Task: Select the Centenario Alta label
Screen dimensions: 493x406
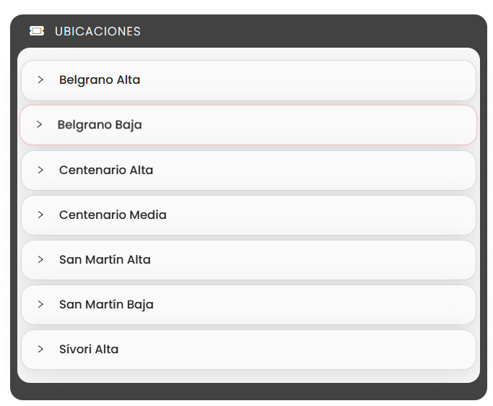Action: (x=106, y=170)
